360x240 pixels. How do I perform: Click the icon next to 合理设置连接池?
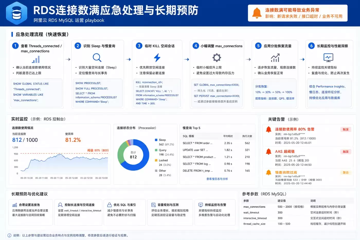click(x=15, y=205)
